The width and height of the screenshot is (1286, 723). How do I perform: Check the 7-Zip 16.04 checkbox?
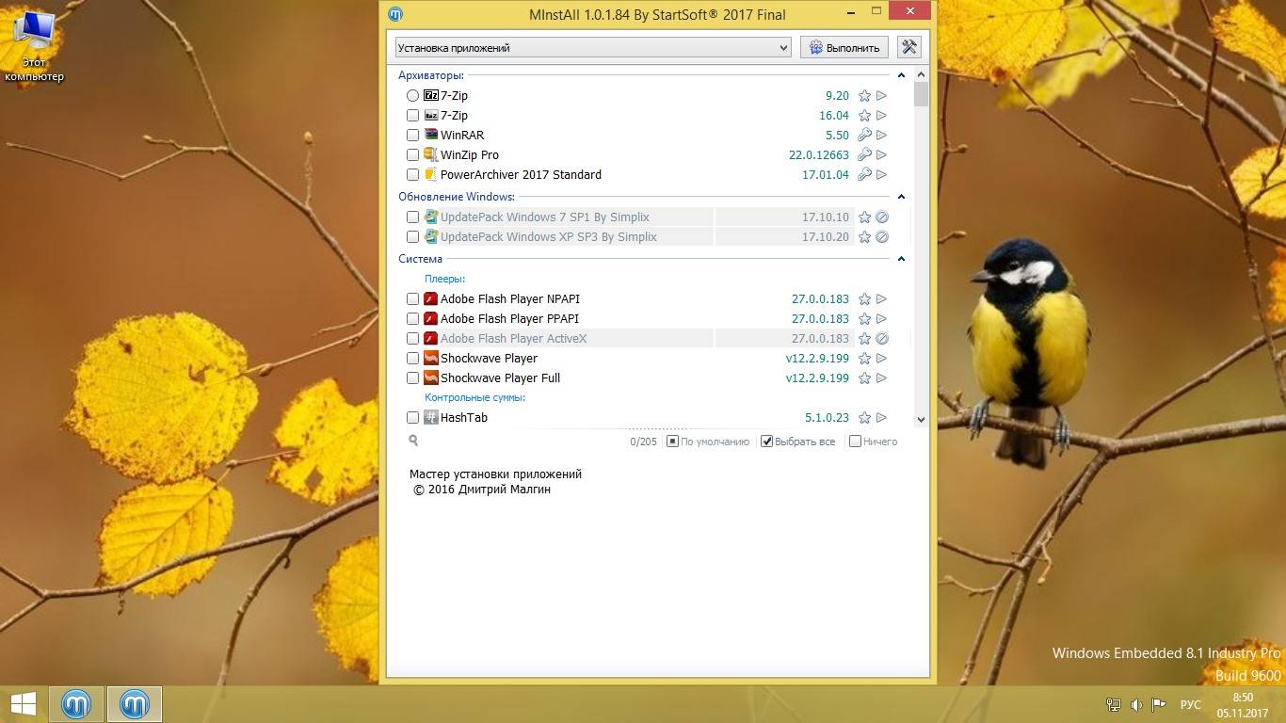click(413, 116)
